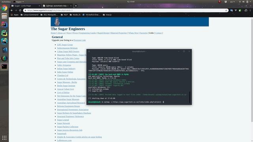The width and height of the screenshot is (253, 142).
Task: Open the Hyper terminal hamburger menu
Action: click(89, 51)
